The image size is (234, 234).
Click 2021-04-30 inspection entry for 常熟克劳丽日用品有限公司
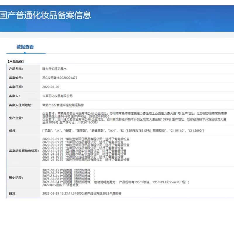pyautogui.click(x=86, y=160)
